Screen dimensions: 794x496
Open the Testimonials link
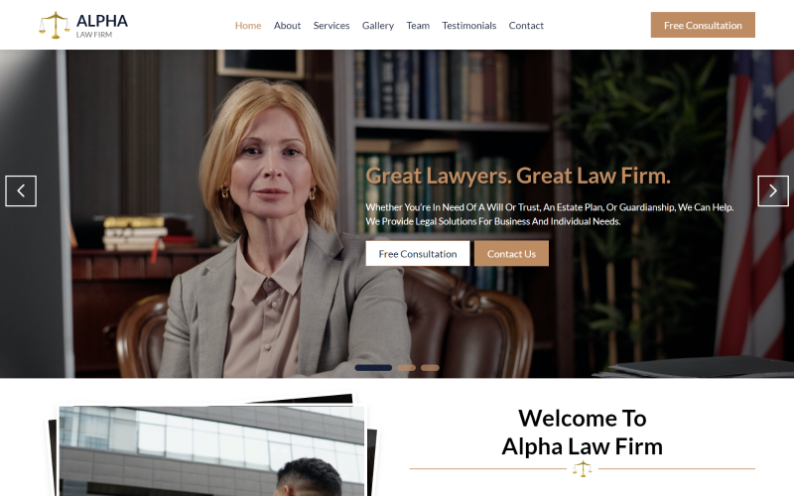[468, 26]
